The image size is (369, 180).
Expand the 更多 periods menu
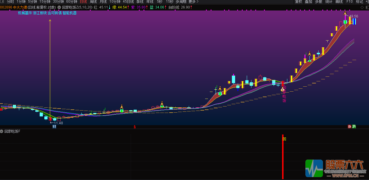point(193,2)
